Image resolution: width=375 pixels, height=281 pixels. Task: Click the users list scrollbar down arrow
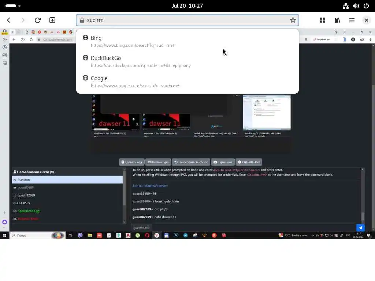coord(125,222)
